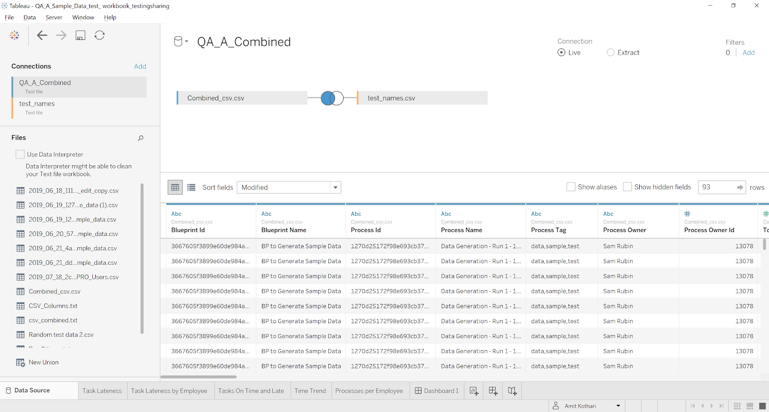Jump to the last sheet with the navigation arrow
This screenshot has width=769, height=412.
click(x=721, y=406)
